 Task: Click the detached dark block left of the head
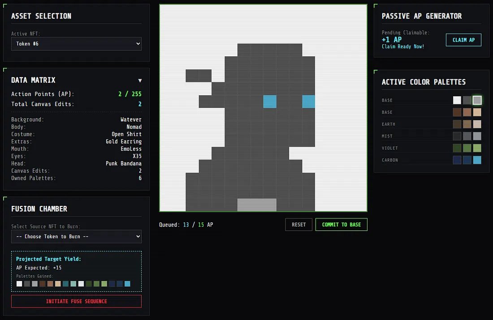199,76
